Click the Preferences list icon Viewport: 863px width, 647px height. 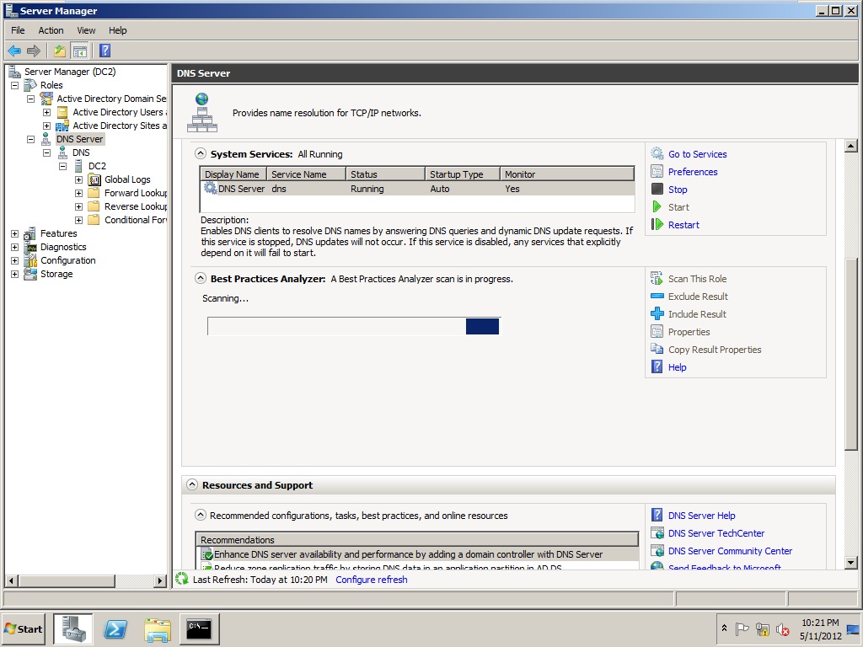point(657,171)
